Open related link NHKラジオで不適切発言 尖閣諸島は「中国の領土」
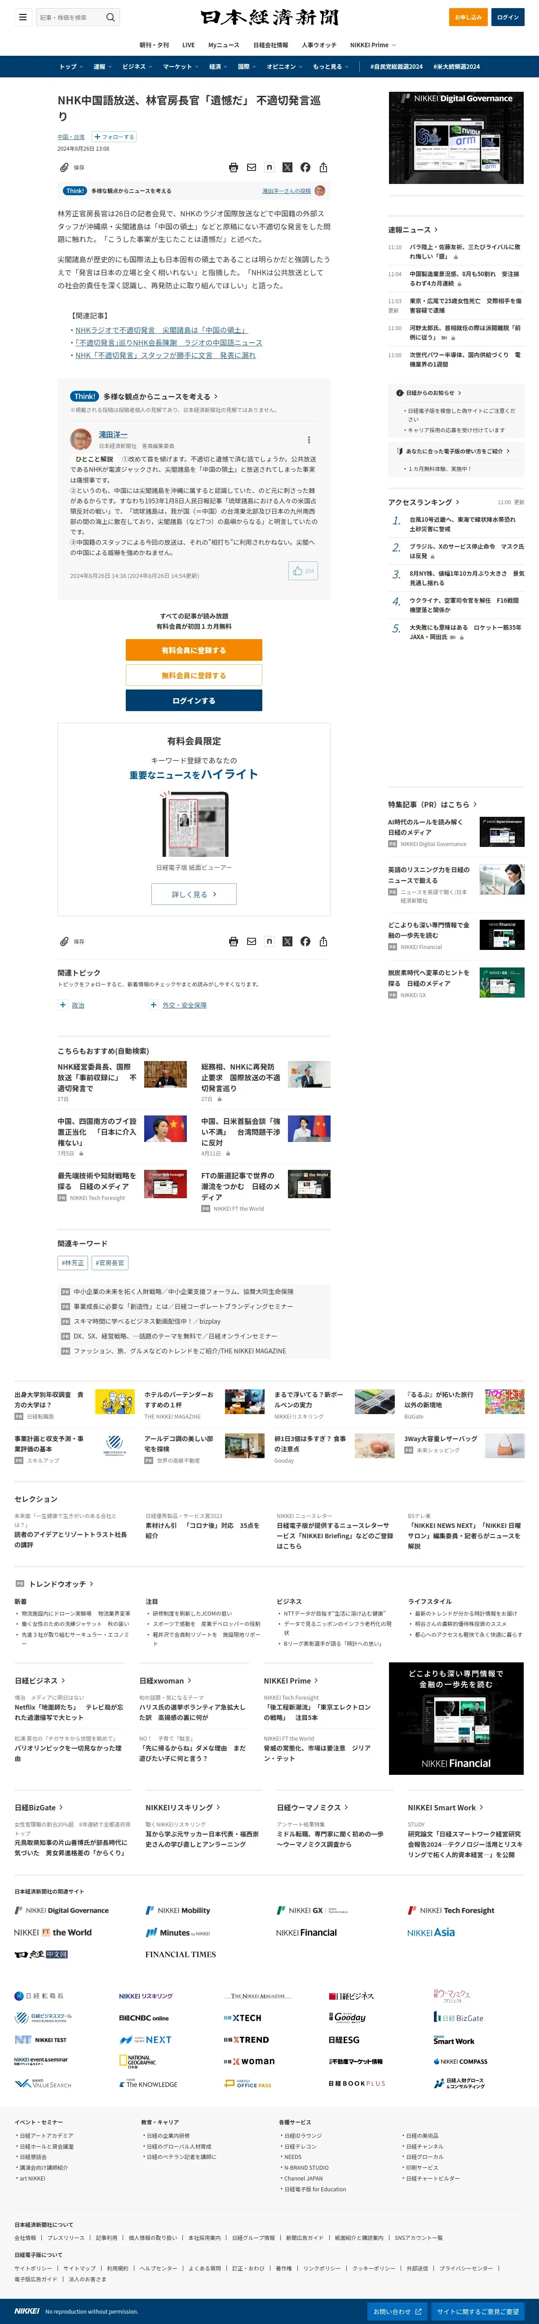 click(160, 330)
